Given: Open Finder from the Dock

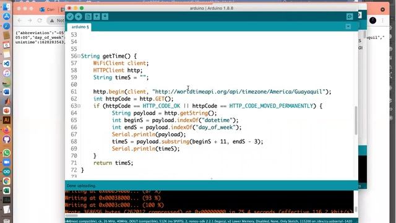Looking at the screenshot, I should coord(7,7).
